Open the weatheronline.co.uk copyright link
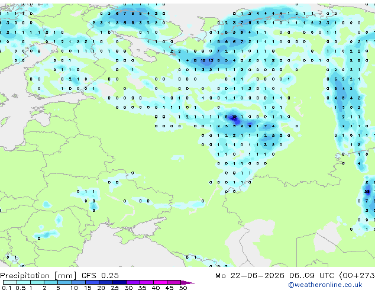 (325, 285)
